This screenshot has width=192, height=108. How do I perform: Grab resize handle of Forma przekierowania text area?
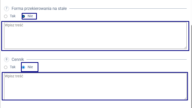click(x=185, y=47)
